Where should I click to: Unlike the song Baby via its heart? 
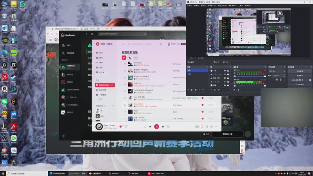pos(202,112)
